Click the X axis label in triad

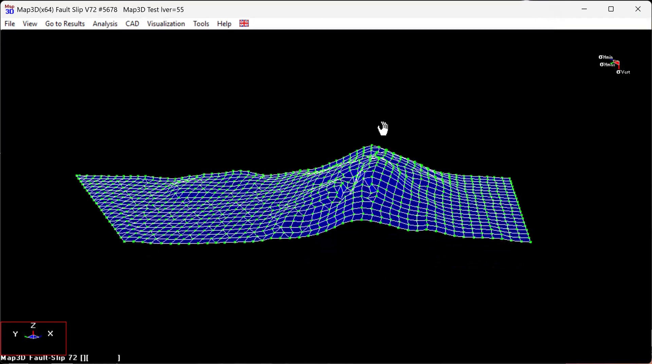click(x=50, y=333)
